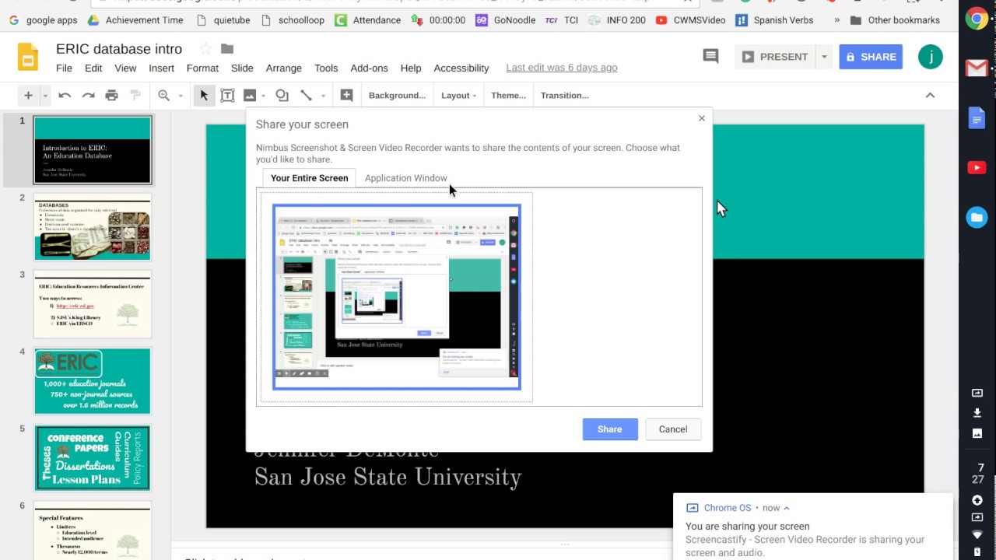Select slide 2 DATABASES thumbnail
Screen dimensions: 996x560
point(93,226)
